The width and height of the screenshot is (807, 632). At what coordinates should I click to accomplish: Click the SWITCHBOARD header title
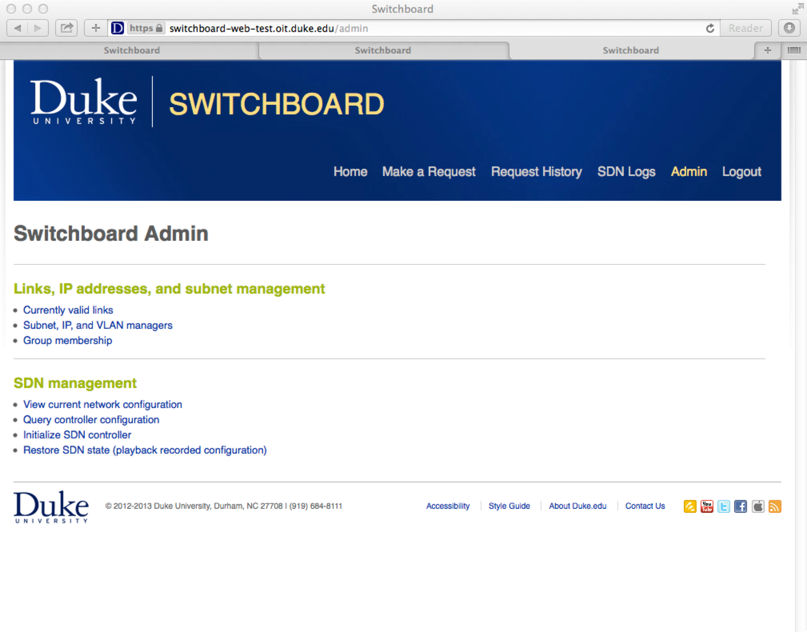pyautogui.click(x=276, y=104)
